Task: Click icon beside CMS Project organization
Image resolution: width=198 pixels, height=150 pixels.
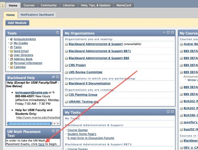Action: pos(66,65)
